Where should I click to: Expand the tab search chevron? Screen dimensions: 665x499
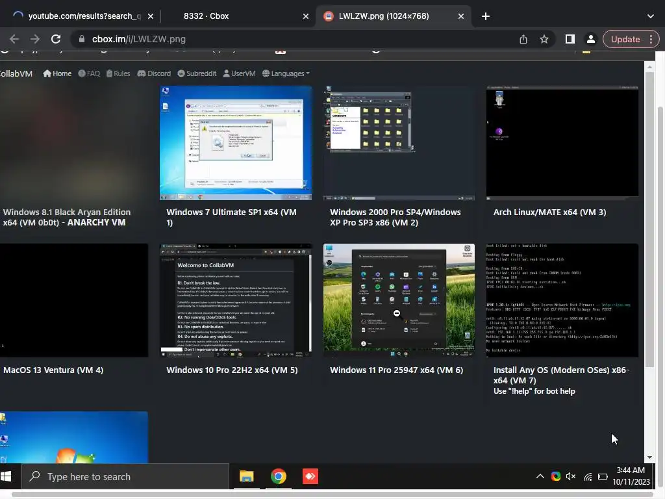tap(651, 16)
